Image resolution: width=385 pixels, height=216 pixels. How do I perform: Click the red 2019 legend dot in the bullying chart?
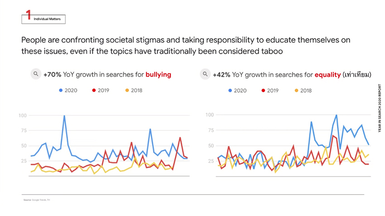click(94, 91)
